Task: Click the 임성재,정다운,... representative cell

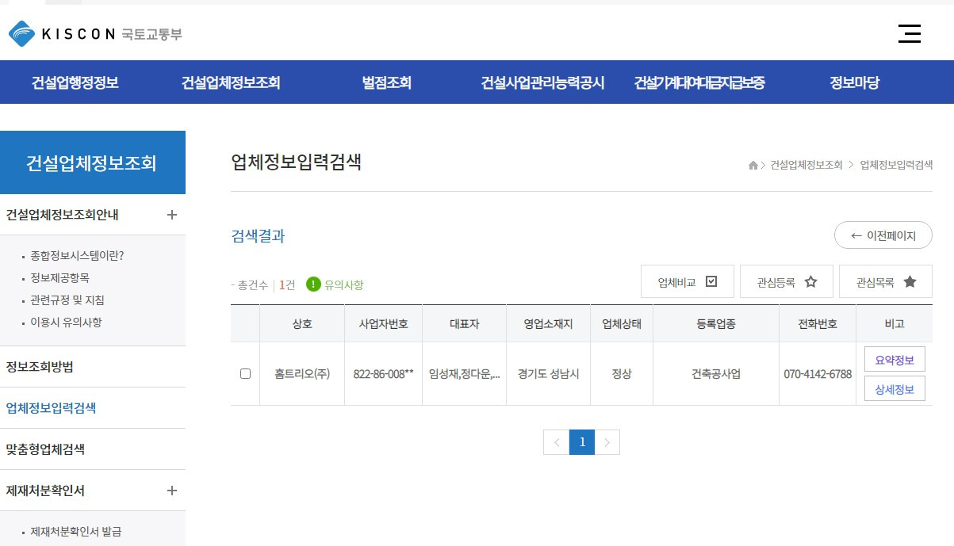Action: [x=465, y=374]
